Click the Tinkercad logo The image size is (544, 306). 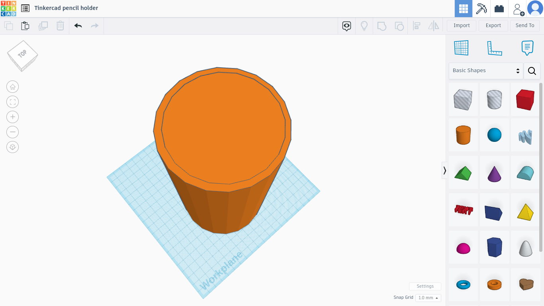point(9,8)
